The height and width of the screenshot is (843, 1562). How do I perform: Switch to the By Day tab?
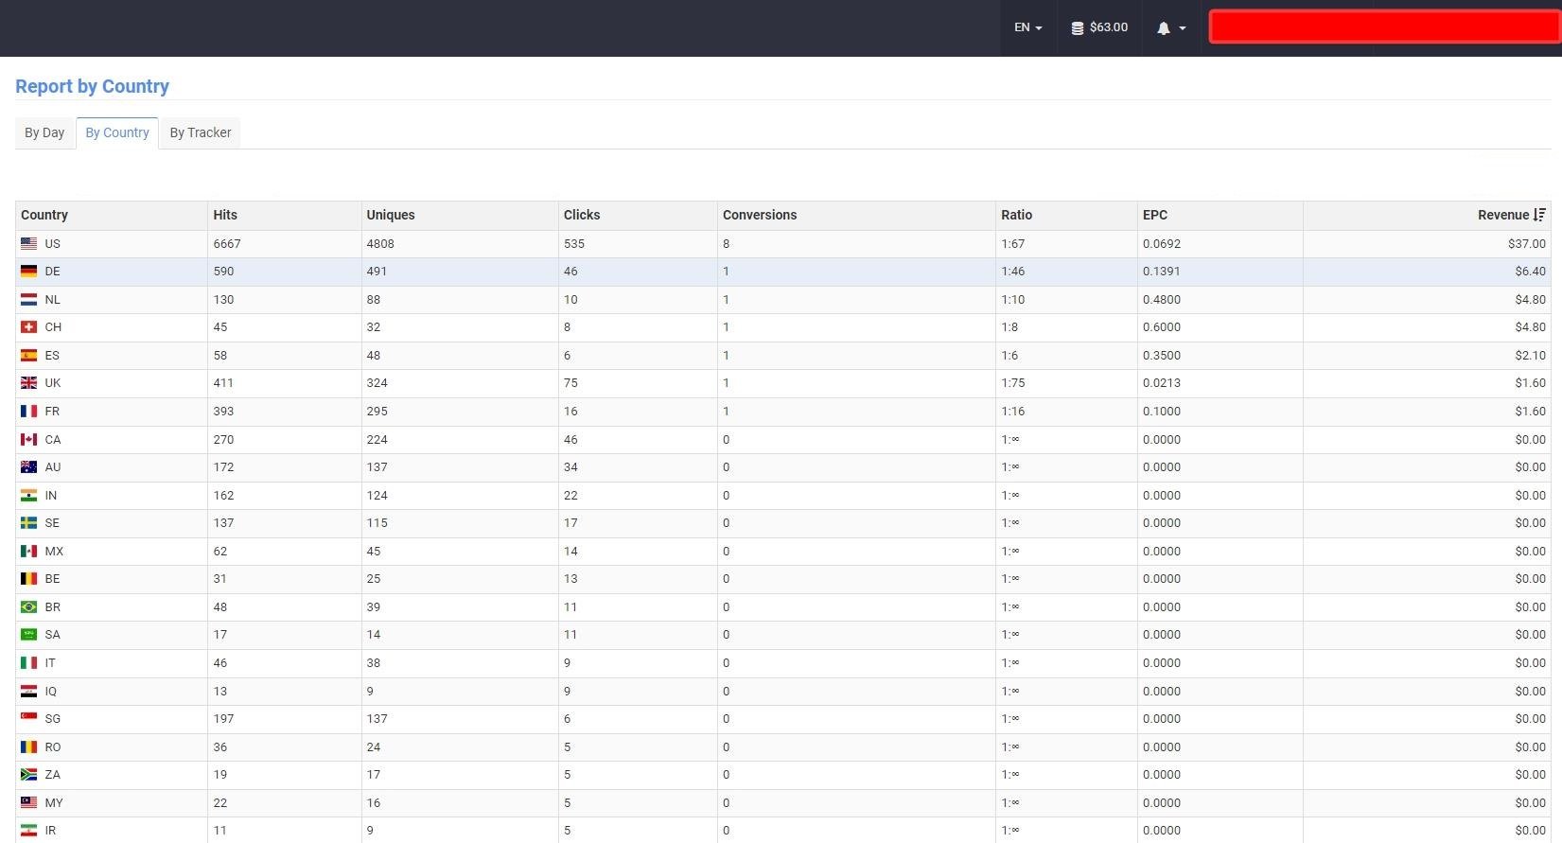pyautogui.click(x=44, y=132)
